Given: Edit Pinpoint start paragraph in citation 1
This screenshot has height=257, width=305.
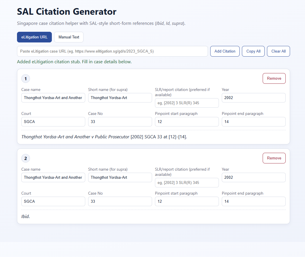Looking at the screenshot, I should click(187, 122).
